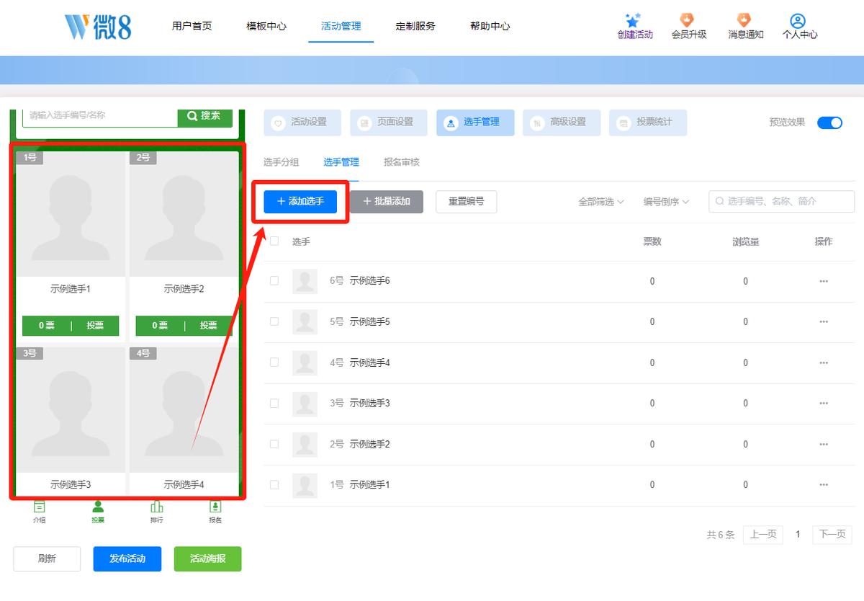This screenshot has width=864, height=601.
Task: Click the 投票 icon in phone preview nav
Action: click(x=97, y=507)
